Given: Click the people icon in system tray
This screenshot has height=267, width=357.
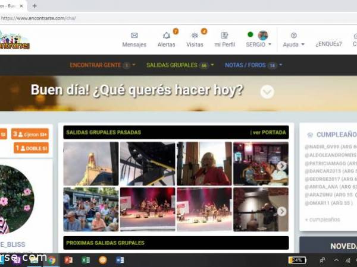Looking at the screenshot, I should click(322, 260).
